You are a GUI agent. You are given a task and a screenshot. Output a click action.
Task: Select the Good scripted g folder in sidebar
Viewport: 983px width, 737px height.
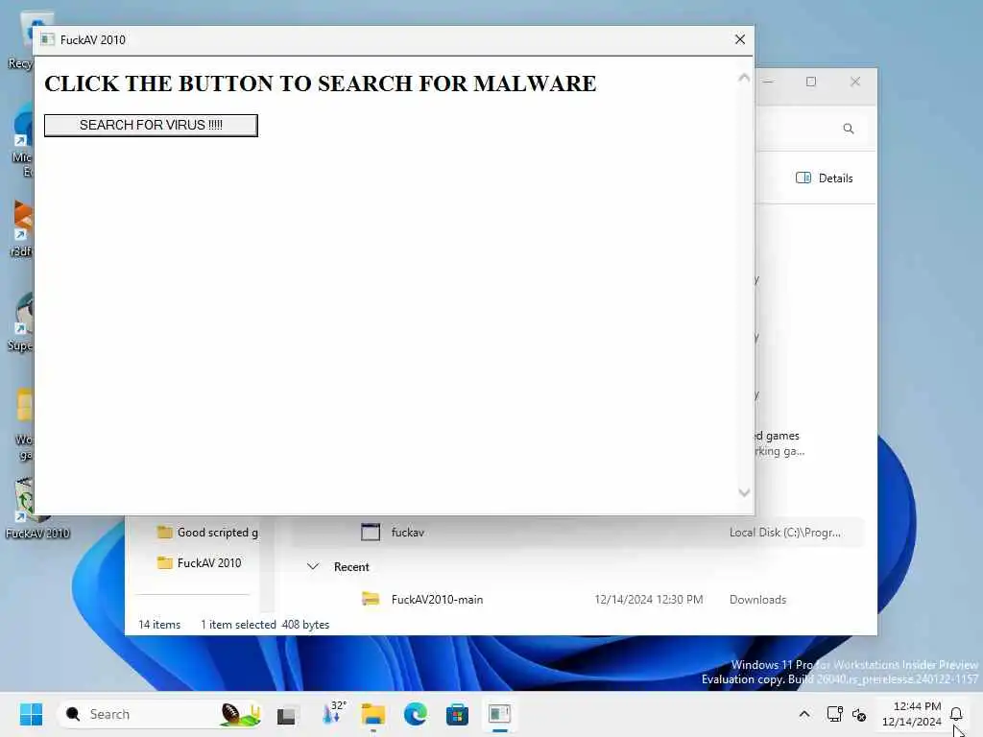click(x=207, y=532)
